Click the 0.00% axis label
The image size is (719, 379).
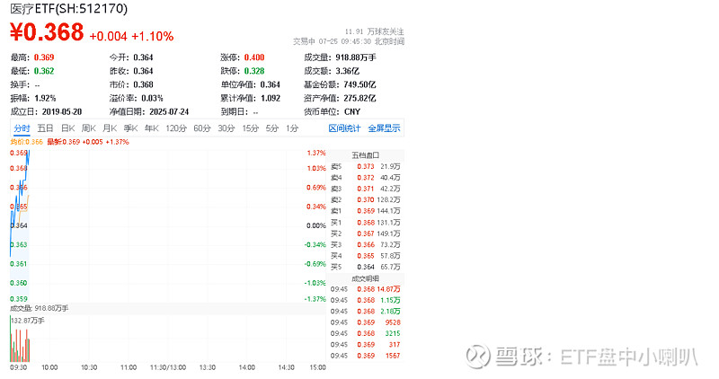316,225
